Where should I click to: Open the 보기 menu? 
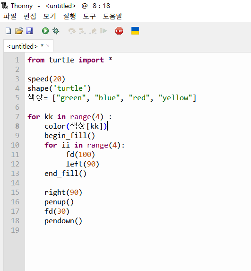click(50, 17)
